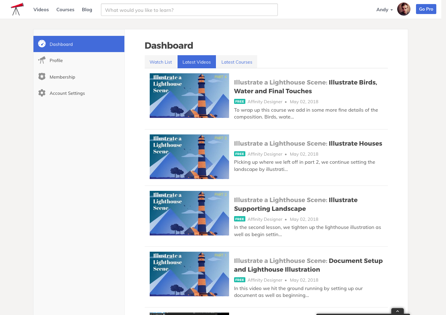Click the Membership badge icon in the sidebar
446x315 pixels.
click(x=42, y=76)
